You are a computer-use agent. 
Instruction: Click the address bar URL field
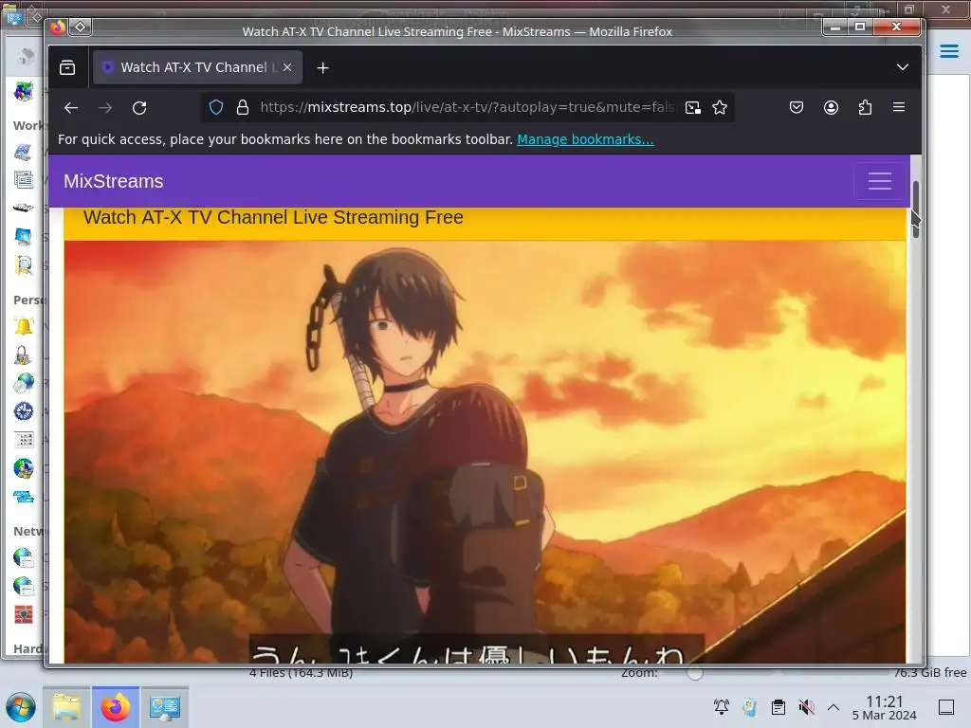[x=467, y=107]
